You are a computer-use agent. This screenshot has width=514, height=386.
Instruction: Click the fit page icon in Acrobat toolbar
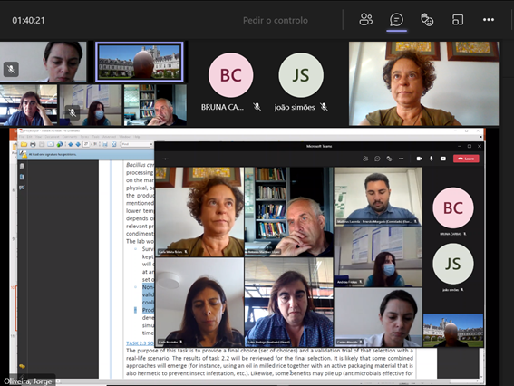click(x=113, y=144)
